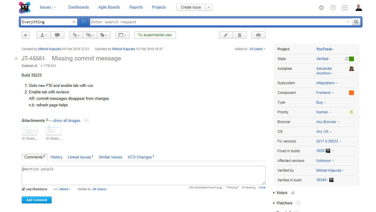Click the comment bubble toolbar icon
The width and height of the screenshot is (376, 212).
click(57, 35)
